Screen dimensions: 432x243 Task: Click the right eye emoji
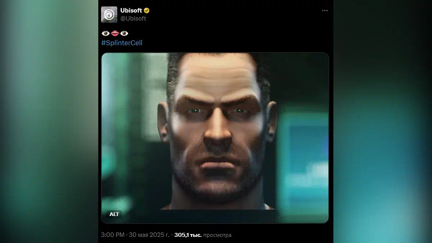click(124, 33)
